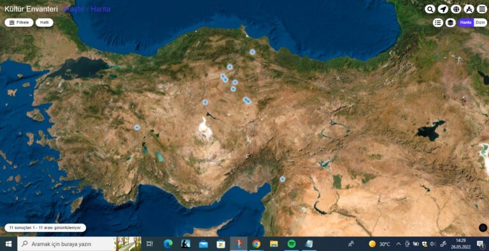Select the southernmost marker by İskenderun Gulf
Screen dimensions: 489x251
click(282, 179)
